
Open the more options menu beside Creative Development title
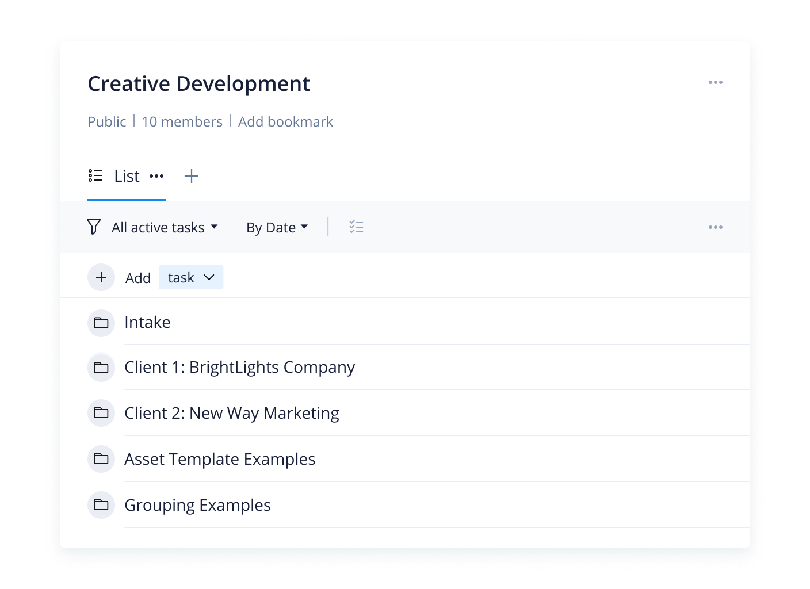(715, 83)
